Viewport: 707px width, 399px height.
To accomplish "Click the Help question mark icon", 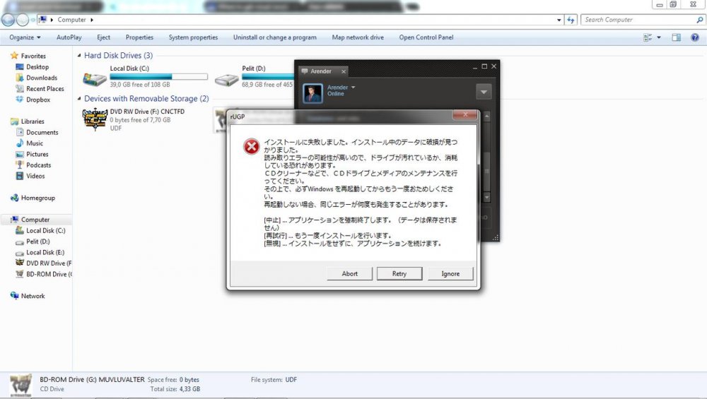I will click(x=696, y=37).
